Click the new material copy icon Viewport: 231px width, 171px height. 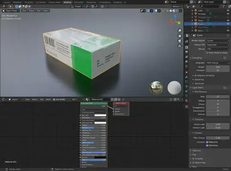[116, 100]
